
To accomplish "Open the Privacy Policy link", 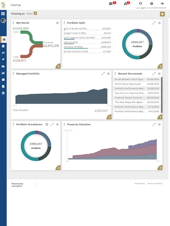I will tap(140, 184).
